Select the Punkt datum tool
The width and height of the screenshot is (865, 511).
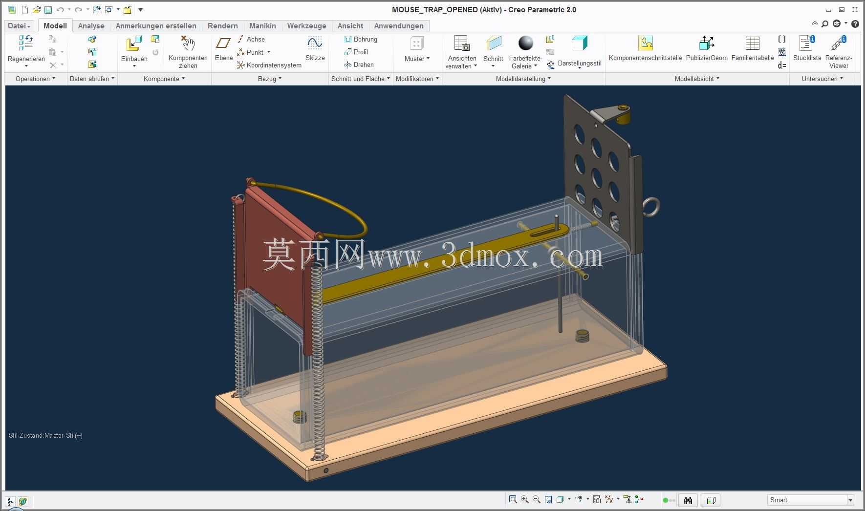coord(250,52)
